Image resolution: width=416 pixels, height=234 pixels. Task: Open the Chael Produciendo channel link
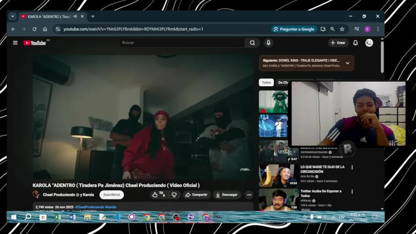(x=59, y=195)
